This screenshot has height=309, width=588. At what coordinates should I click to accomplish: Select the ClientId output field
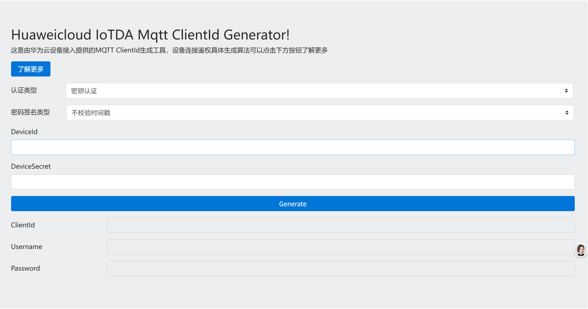tap(341, 225)
